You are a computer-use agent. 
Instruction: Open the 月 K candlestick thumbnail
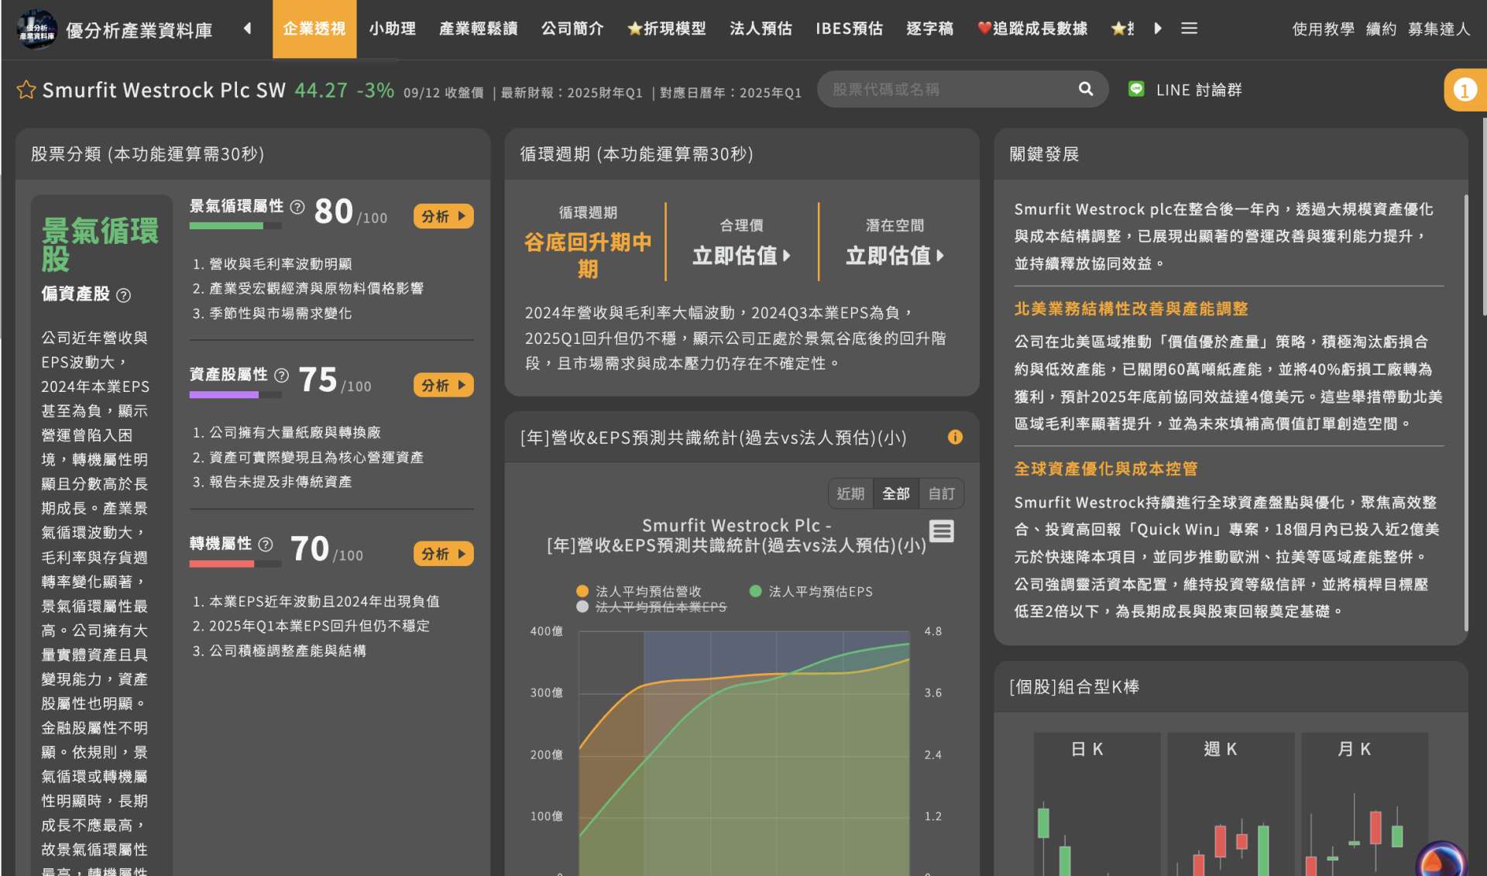[x=1365, y=804]
